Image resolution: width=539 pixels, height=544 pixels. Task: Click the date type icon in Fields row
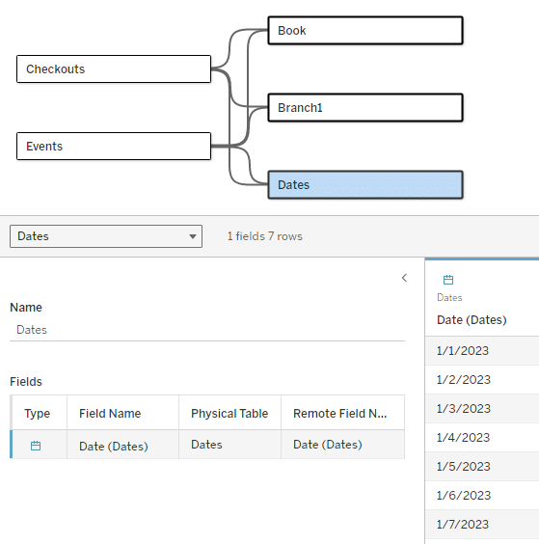tap(36, 446)
